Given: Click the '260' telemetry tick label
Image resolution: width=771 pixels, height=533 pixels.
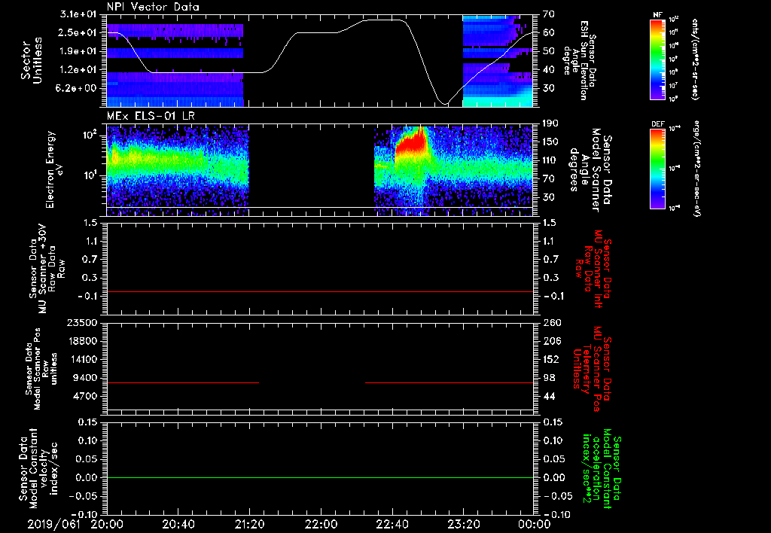Looking at the screenshot, I should (552, 322).
